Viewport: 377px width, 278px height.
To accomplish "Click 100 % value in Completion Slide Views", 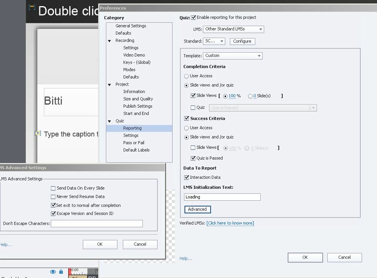I will pyautogui.click(x=232, y=96).
